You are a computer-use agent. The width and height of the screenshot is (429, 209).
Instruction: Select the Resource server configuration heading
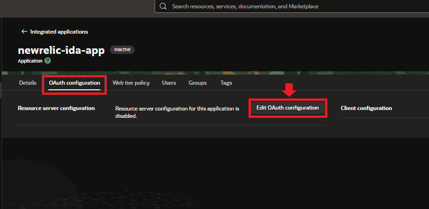tap(56, 108)
